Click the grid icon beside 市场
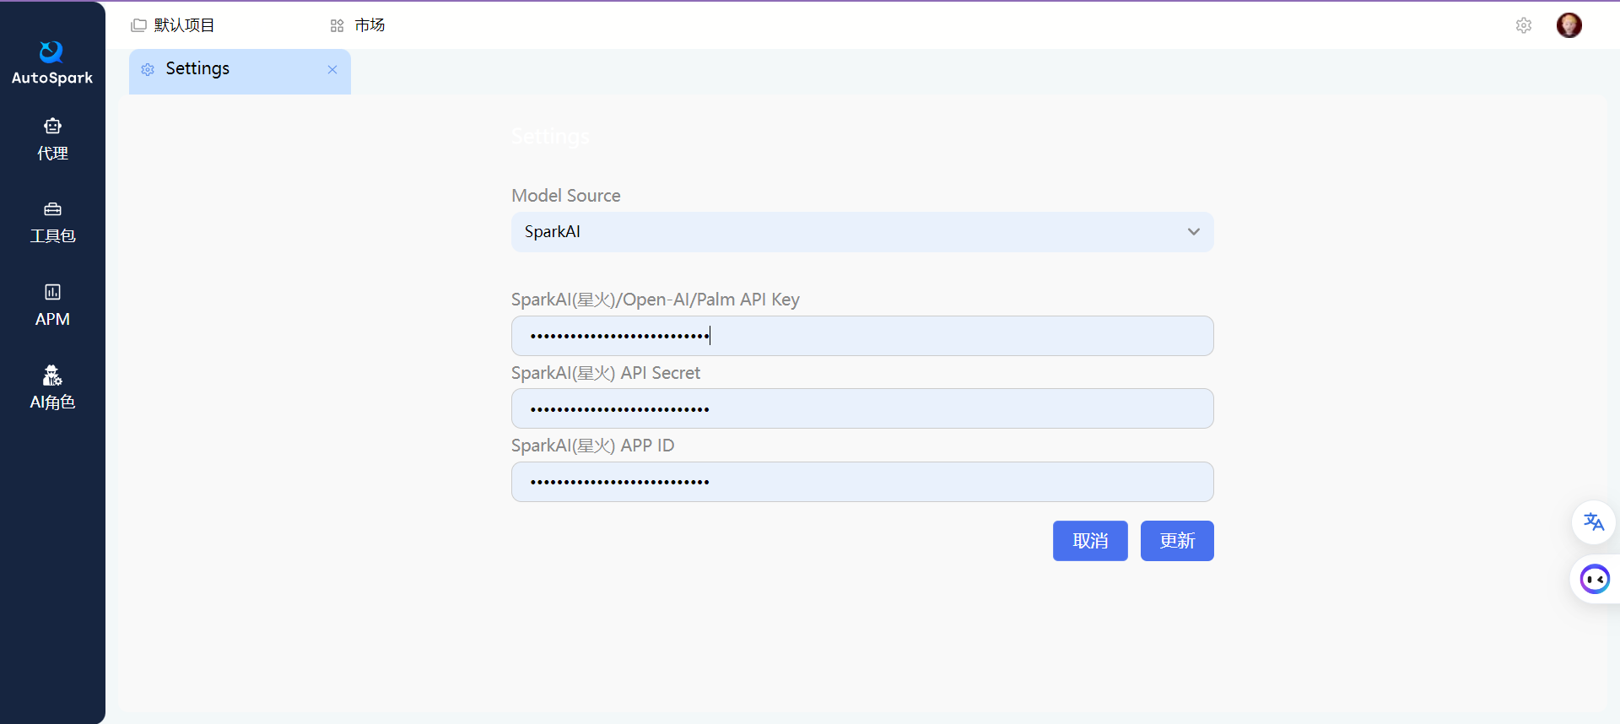Screen dimensions: 1620x724 [x=337, y=26]
